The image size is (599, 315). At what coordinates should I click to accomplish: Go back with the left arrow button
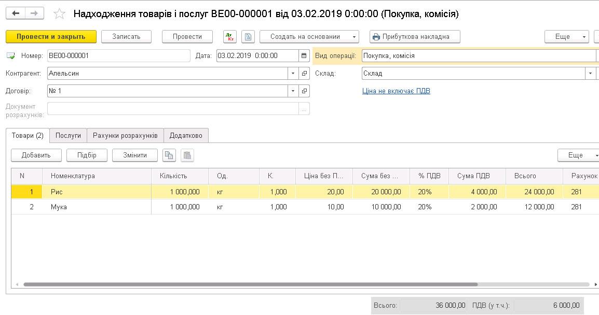(16, 13)
